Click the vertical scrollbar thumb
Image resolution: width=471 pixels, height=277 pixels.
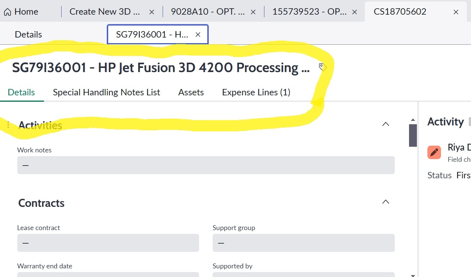[413, 135]
